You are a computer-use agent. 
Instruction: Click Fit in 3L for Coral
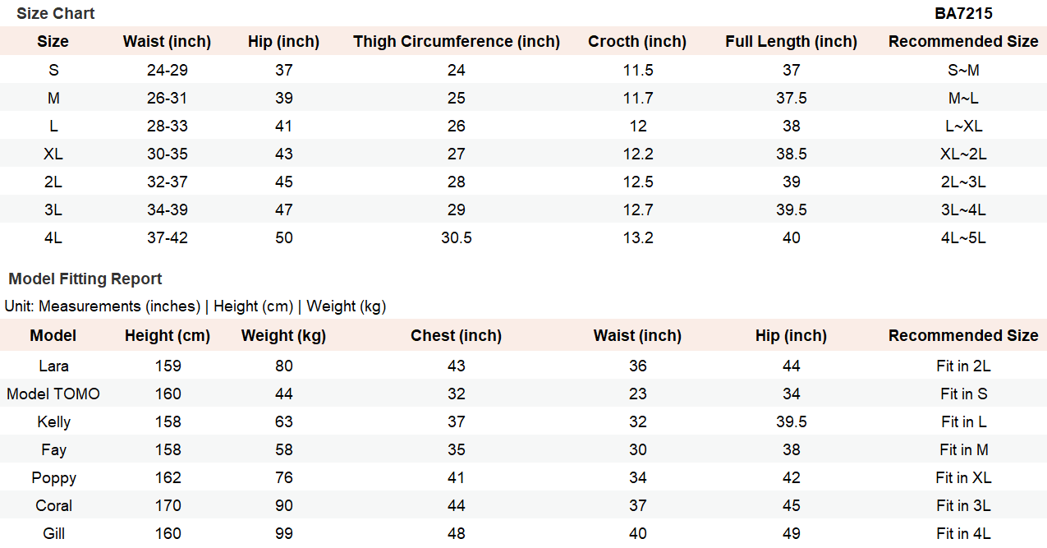pyautogui.click(x=963, y=505)
